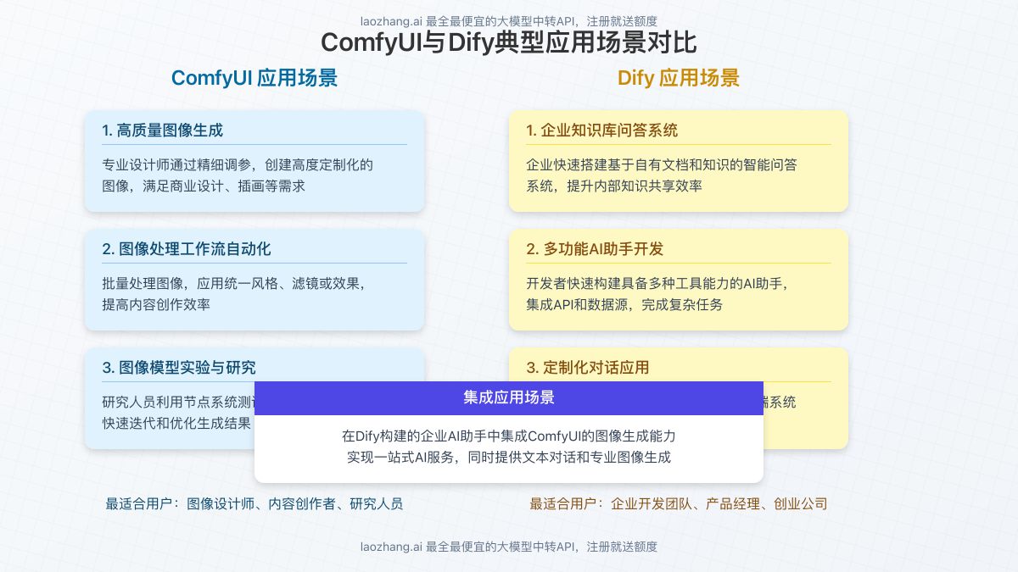Click the line "专业设计师通过精细调参，创建高度定制化的"
The image size is (1018, 572).
point(238,164)
